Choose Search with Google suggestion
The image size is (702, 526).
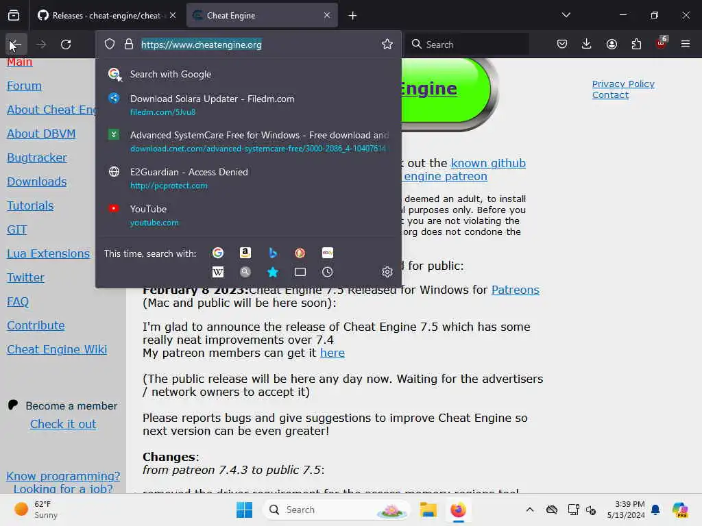pyautogui.click(x=248, y=74)
